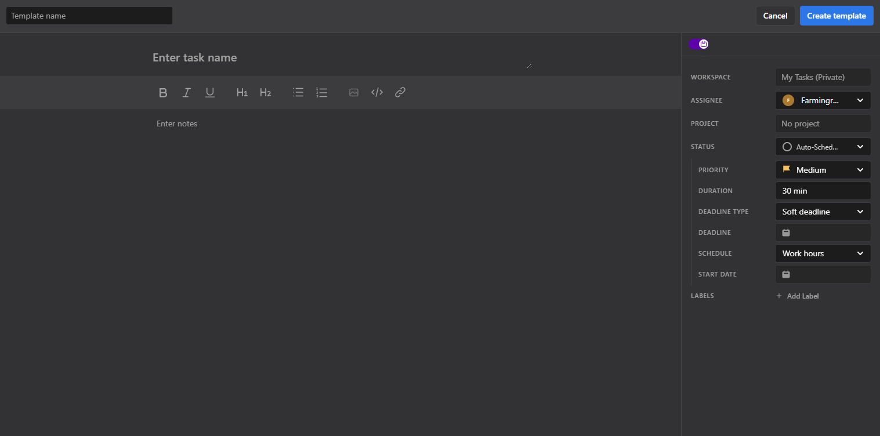Click the Auto-Scheduled status circle icon
The image size is (880, 436).
787,147
